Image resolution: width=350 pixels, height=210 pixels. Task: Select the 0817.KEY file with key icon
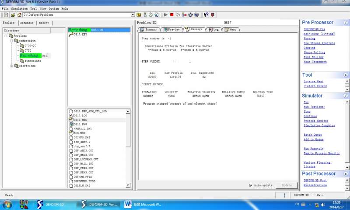tap(78, 35)
